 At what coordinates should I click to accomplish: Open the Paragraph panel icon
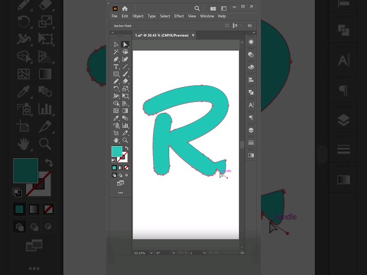tap(251, 117)
